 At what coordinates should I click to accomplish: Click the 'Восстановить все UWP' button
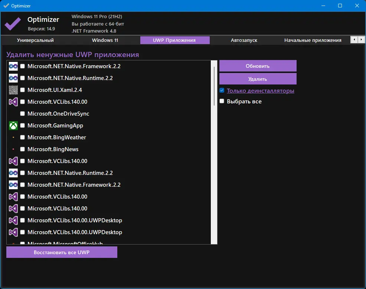[x=62, y=252]
